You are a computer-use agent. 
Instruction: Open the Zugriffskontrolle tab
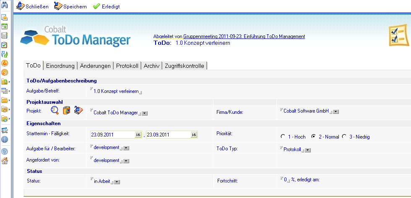tap(185, 66)
